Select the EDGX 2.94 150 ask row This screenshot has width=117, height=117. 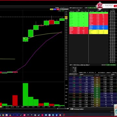[98, 28]
